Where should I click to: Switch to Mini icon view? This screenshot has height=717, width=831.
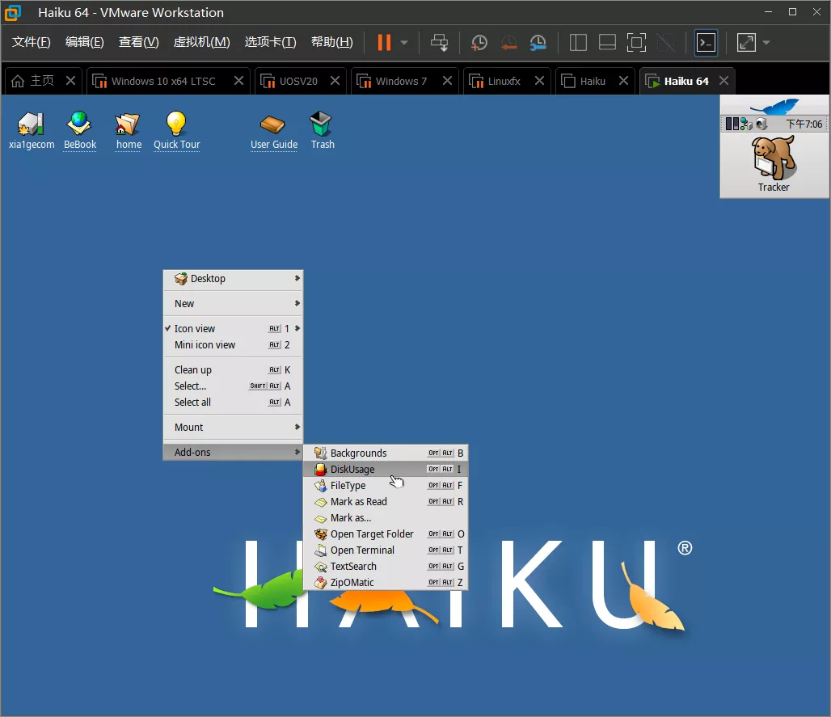pos(205,345)
